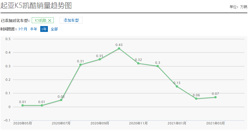Viewport: 250px width, 132px height.
Task: Click the 2020年09月 x-axis label
Action: click(x=100, y=124)
